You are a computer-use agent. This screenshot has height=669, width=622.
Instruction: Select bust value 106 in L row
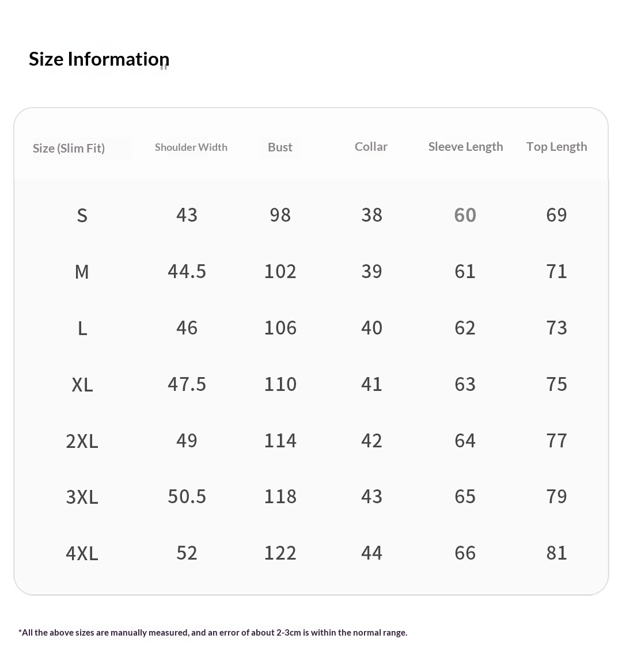[x=280, y=328]
